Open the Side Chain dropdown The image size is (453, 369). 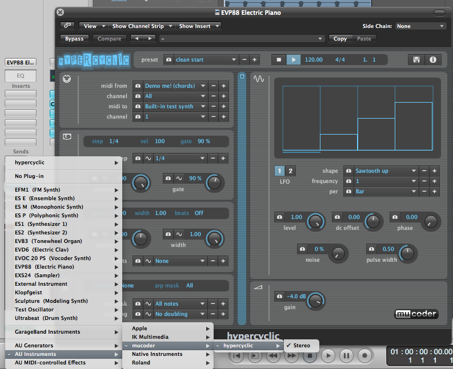[x=420, y=26]
